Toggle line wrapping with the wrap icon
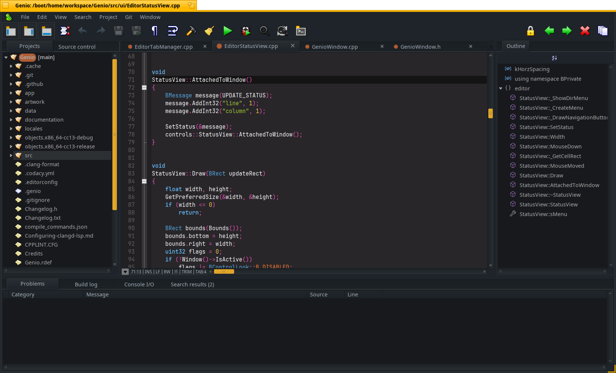Image resolution: width=616 pixels, height=373 pixels. [x=172, y=31]
